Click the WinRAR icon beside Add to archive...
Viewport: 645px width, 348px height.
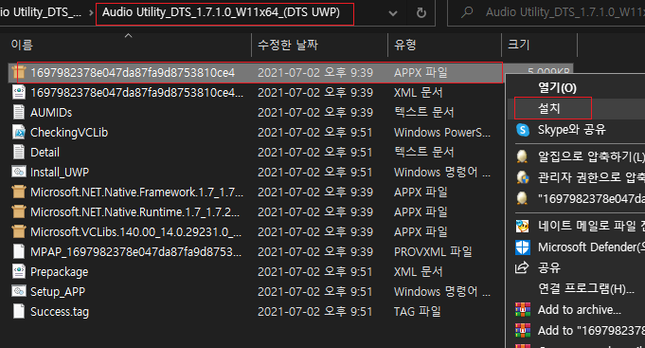[523, 309]
